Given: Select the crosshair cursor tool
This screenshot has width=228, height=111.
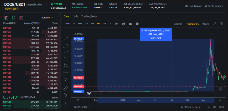Looking at the screenshot, I should tap(66, 32).
